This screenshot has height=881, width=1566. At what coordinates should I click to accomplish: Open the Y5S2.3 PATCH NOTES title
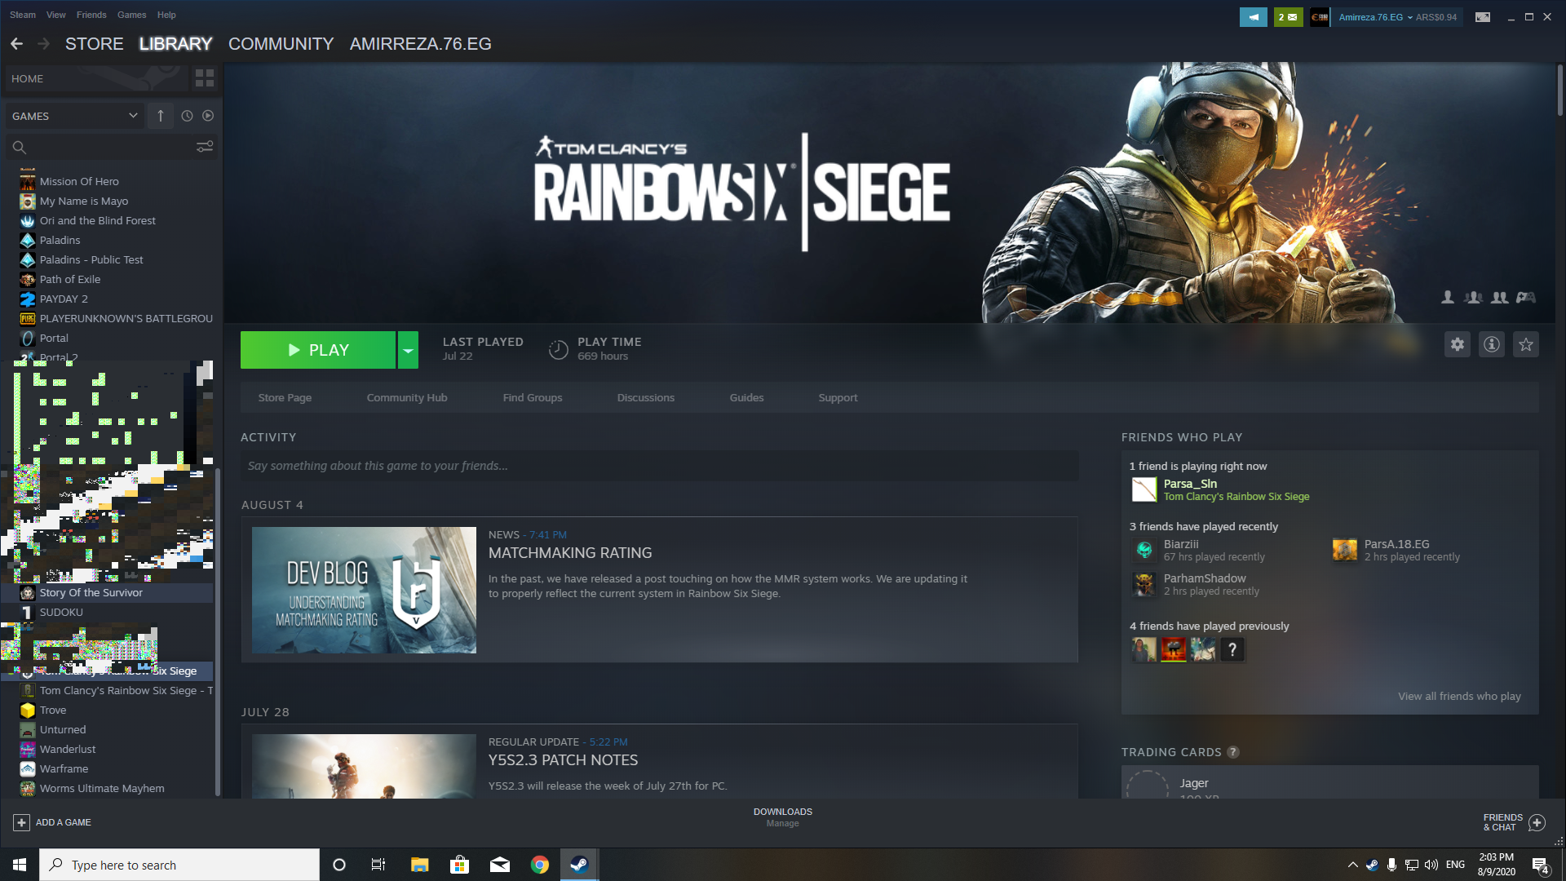(563, 760)
